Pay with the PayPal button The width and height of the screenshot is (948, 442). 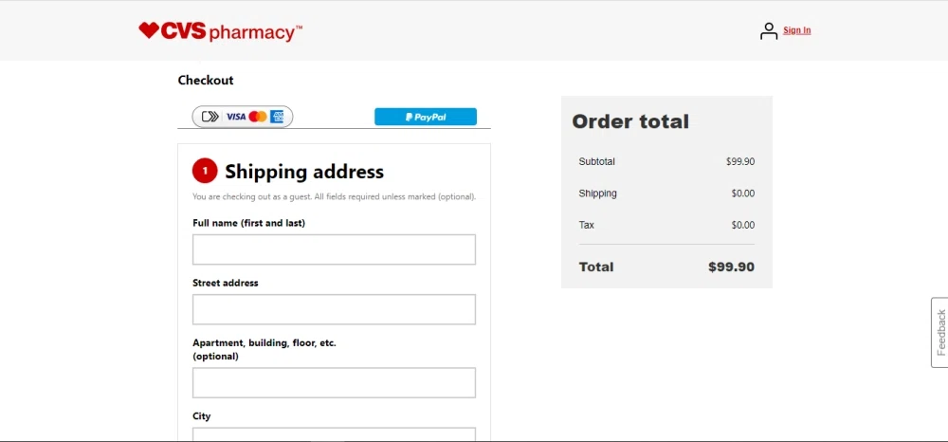click(x=426, y=117)
